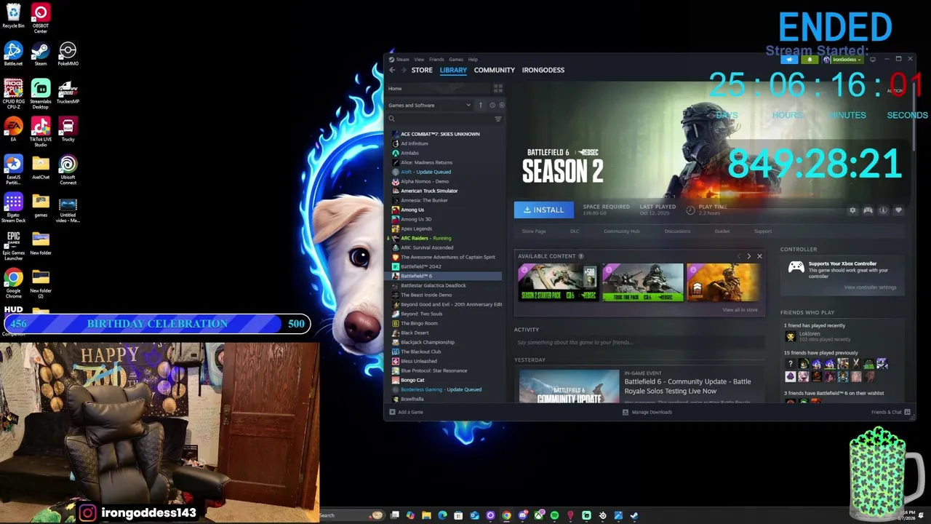Click the blue INSTALL button
The width and height of the screenshot is (931, 524).
pyautogui.click(x=544, y=210)
